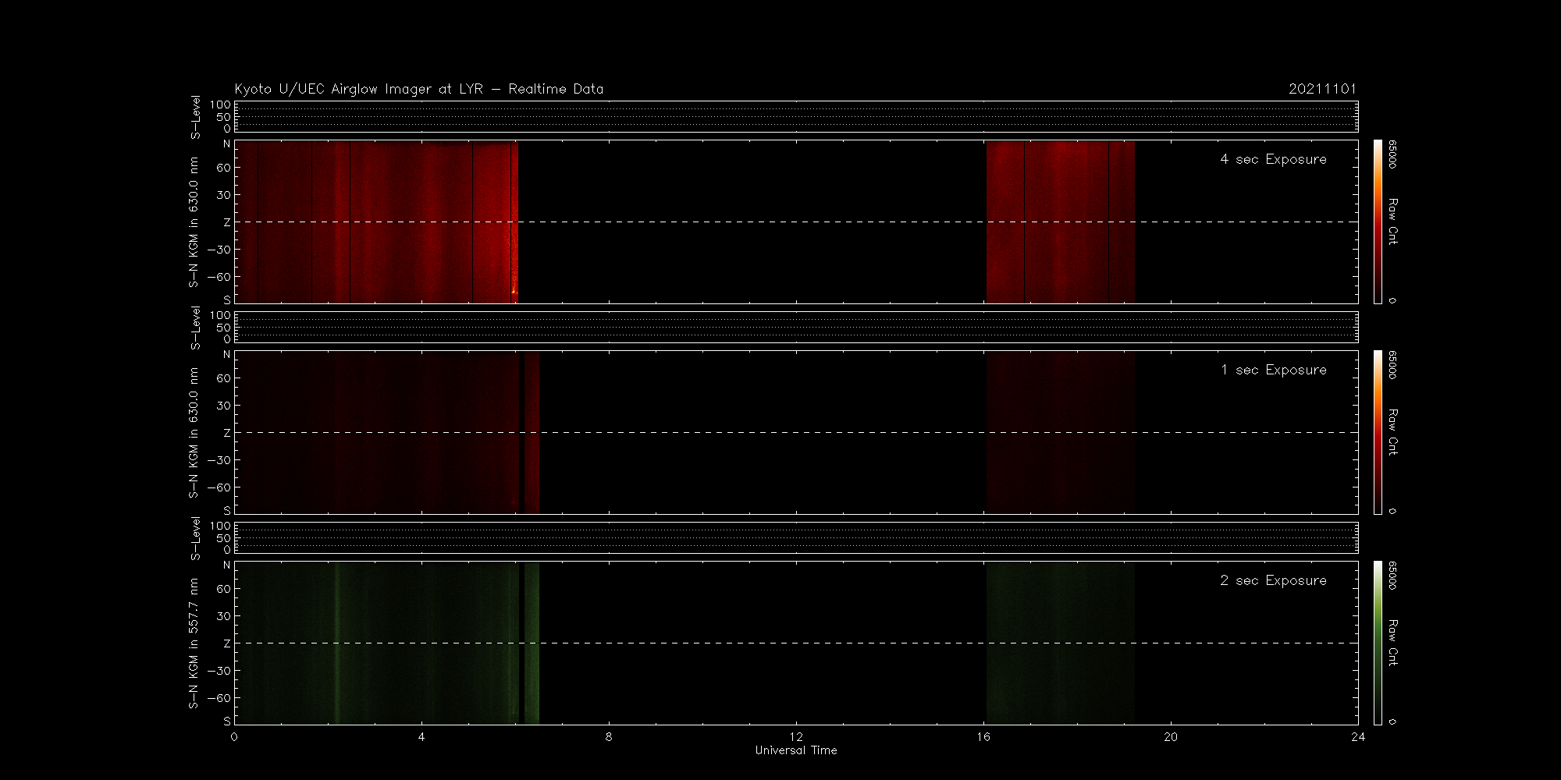Click the red color bar of the 1 sec panel
This screenshot has height=780, width=1561.
point(1378,432)
